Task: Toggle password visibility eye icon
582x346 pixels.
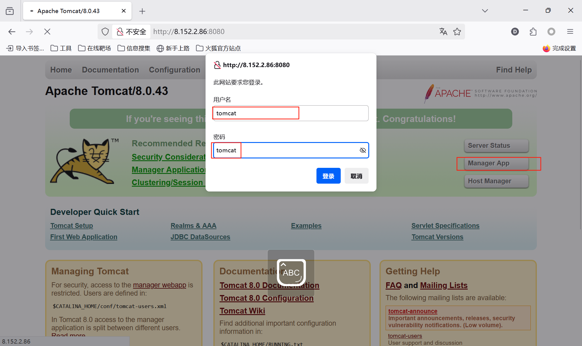Action: 363,150
